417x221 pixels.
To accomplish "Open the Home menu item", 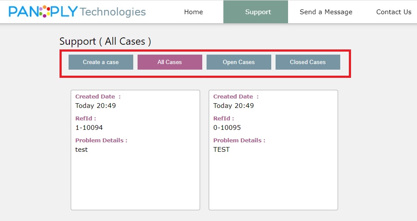I will click(x=193, y=12).
